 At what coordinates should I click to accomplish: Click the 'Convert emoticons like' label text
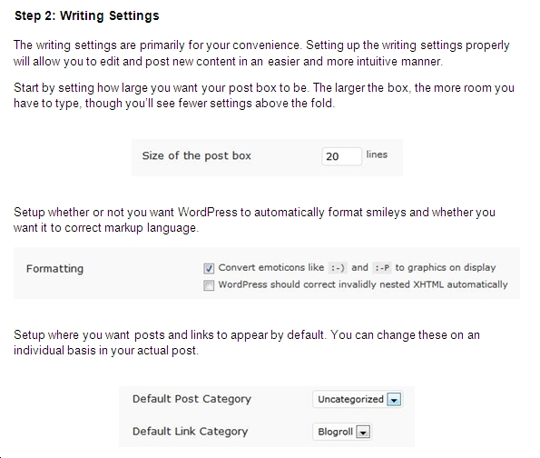click(271, 268)
